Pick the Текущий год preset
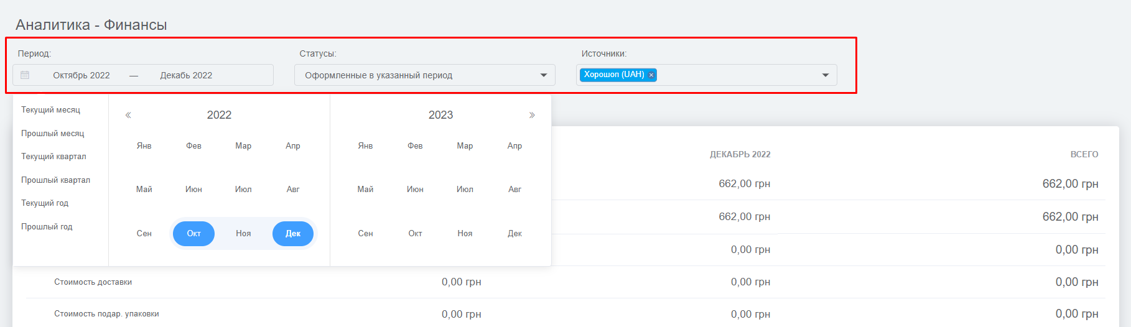This screenshot has height=327, width=1131. tap(45, 203)
